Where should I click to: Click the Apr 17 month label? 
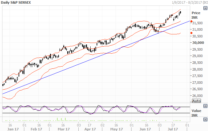click(x=90, y=129)
